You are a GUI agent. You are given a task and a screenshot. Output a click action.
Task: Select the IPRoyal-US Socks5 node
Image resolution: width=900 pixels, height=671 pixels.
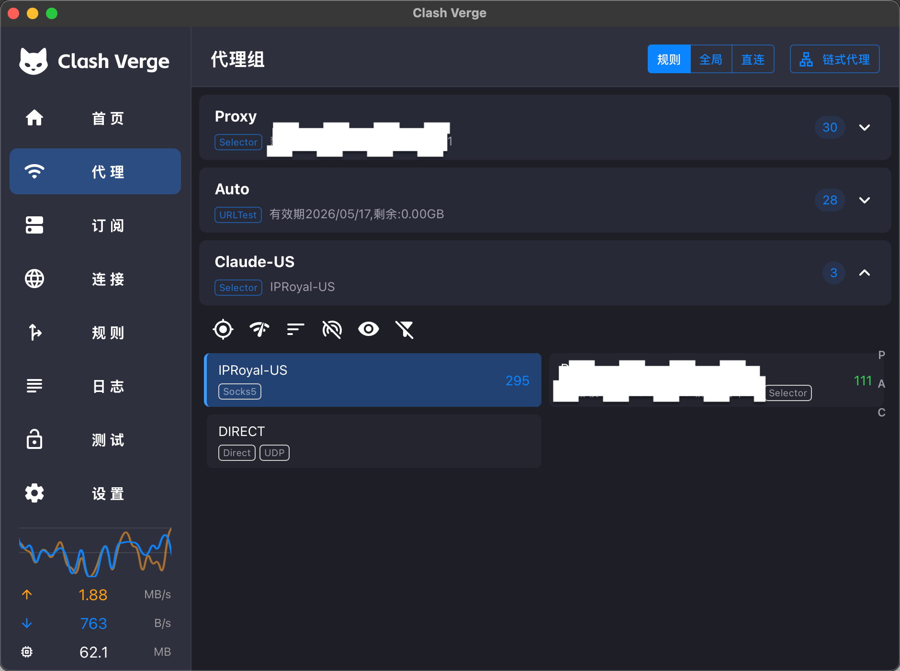(373, 380)
